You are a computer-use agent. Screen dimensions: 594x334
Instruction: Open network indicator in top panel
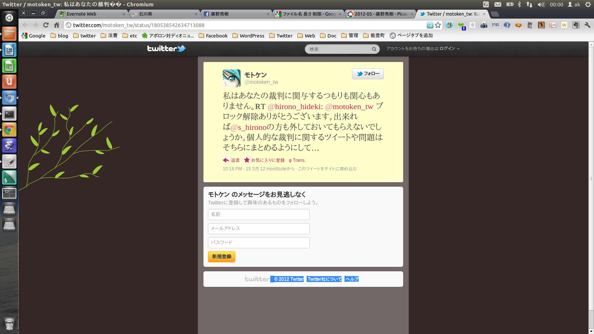529,4
